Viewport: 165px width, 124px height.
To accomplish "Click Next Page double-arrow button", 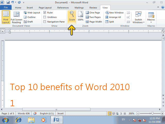I will (x=163, y=106).
